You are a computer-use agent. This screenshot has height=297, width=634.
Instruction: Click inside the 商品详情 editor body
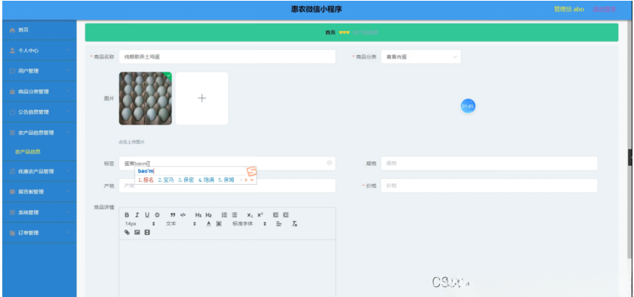(228, 269)
